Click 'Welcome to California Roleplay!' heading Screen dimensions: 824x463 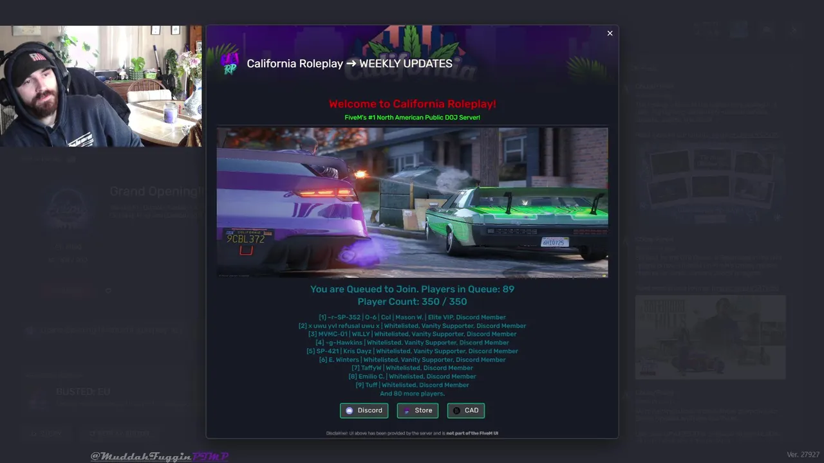[x=412, y=104]
